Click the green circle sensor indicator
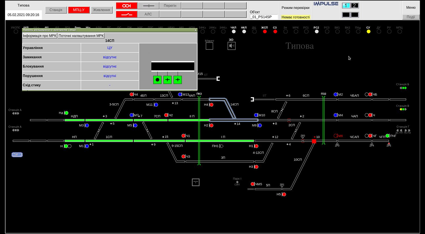 coord(157,80)
